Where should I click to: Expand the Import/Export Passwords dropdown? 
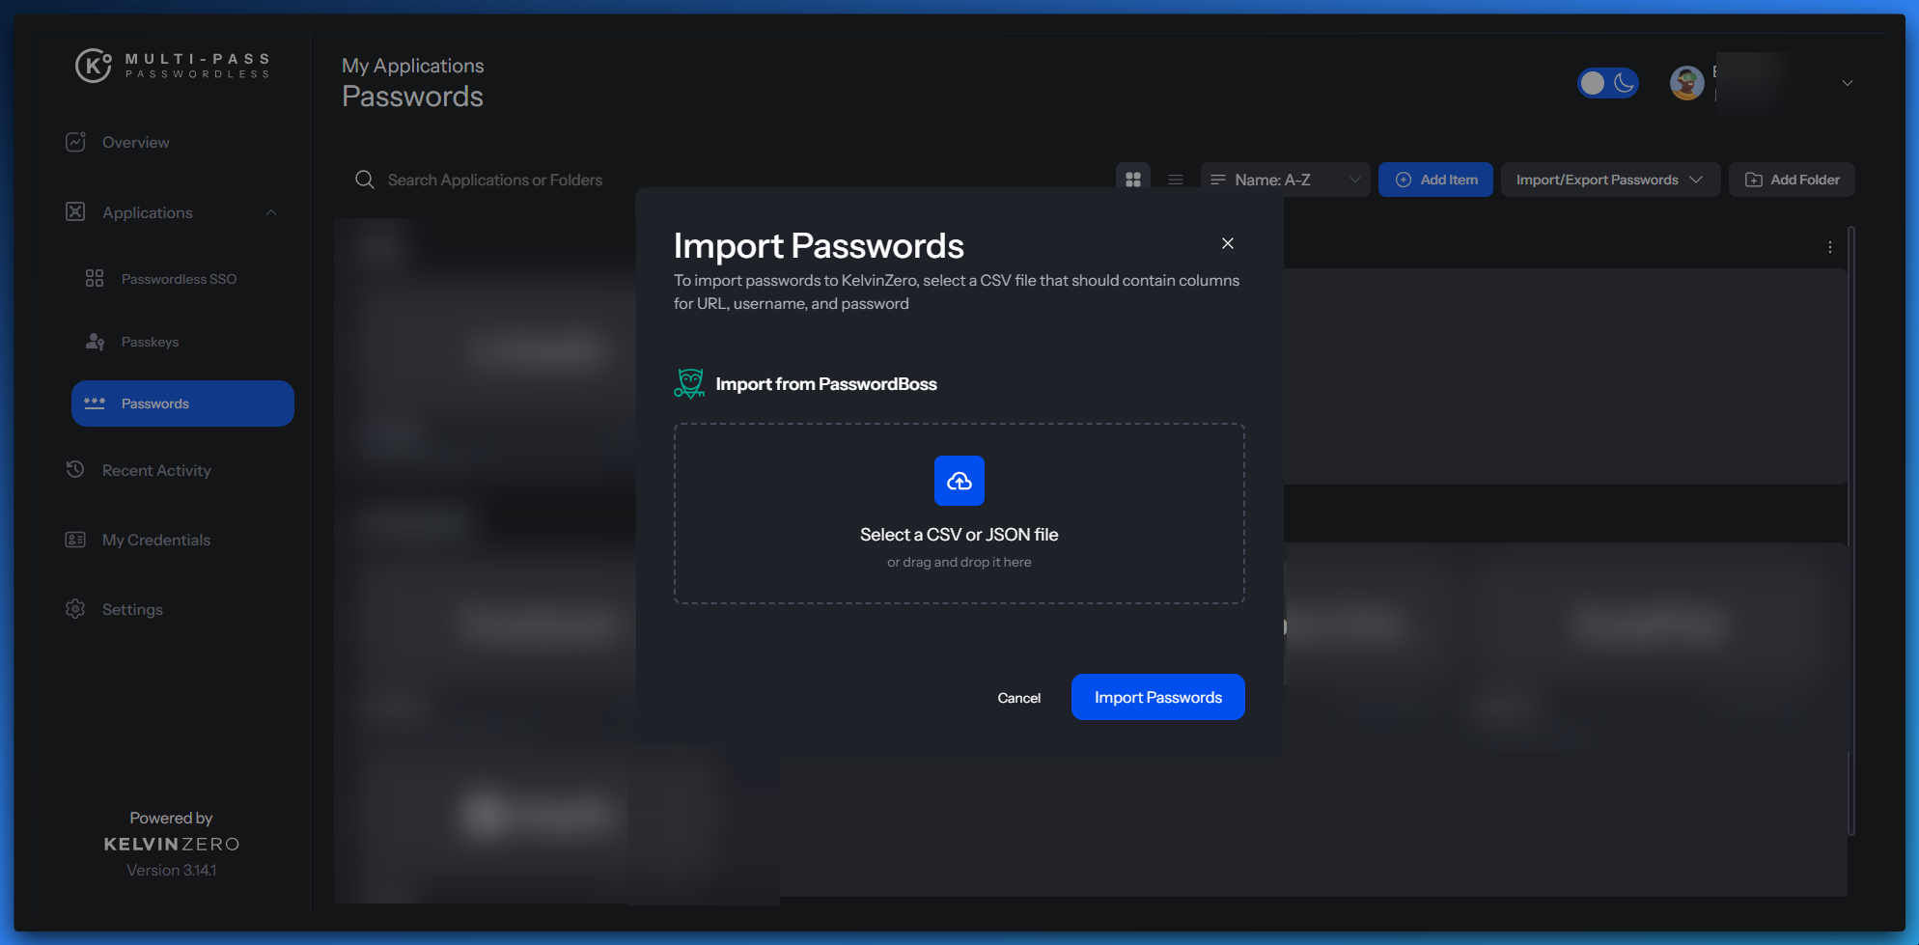[x=1609, y=180]
